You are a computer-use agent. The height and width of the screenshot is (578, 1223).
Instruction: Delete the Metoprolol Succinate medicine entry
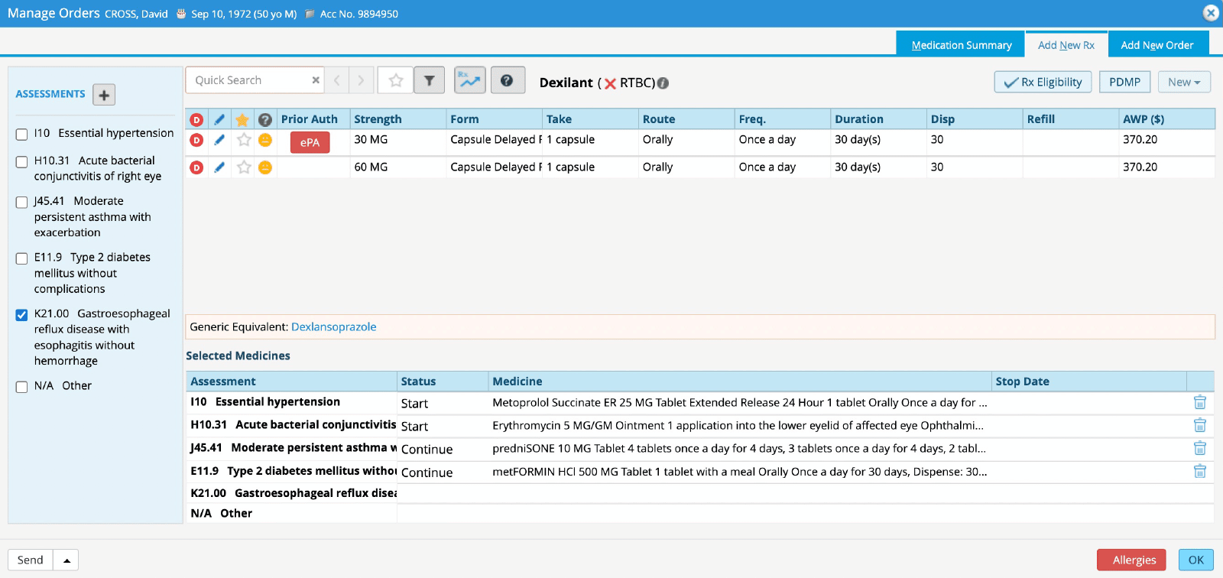(1200, 402)
